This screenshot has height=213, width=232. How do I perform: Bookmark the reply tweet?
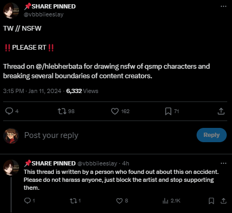(211, 201)
